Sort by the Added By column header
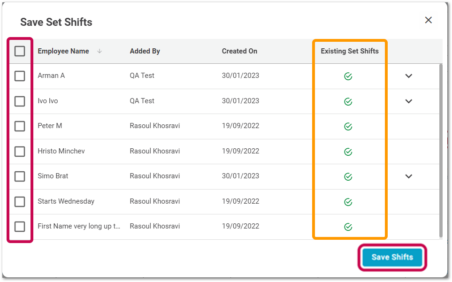This screenshot has height=282, width=452. click(145, 51)
